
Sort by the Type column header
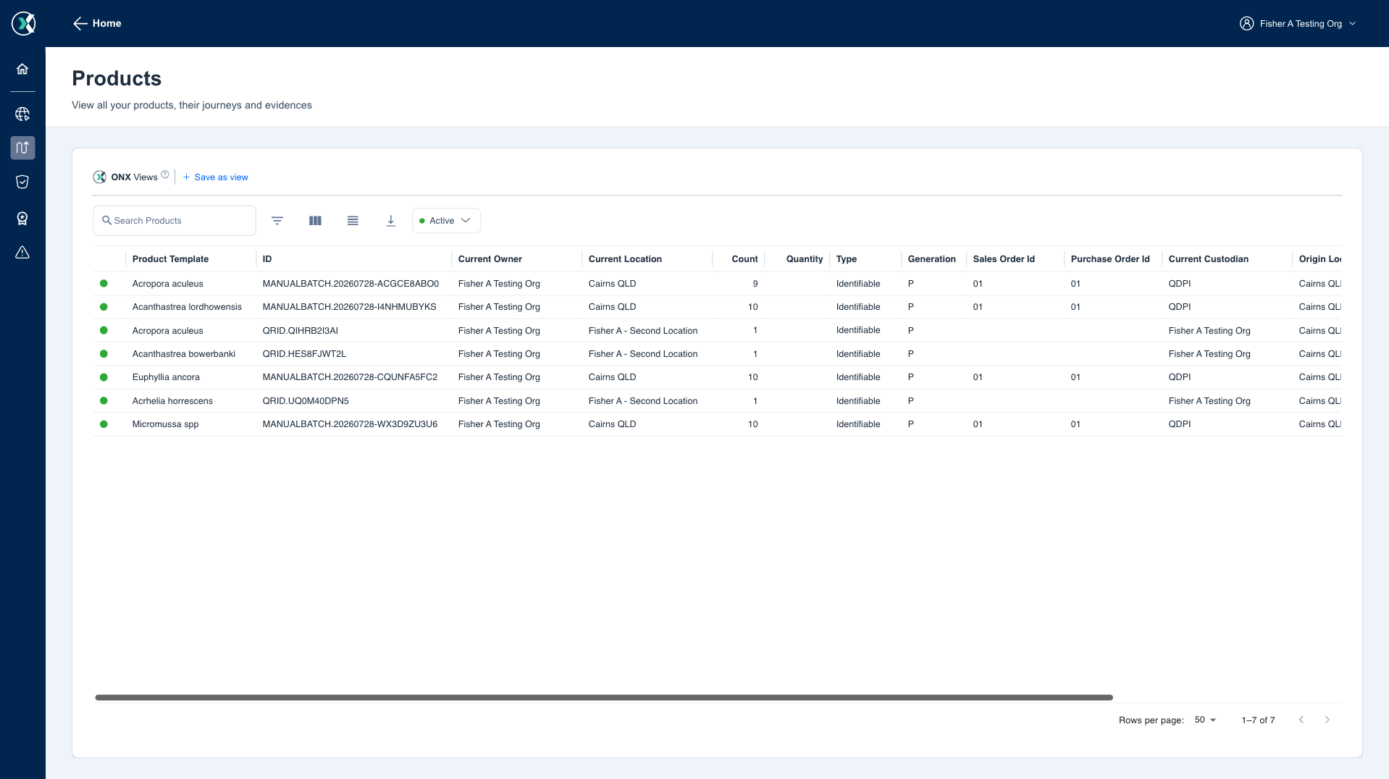point(847,259)
